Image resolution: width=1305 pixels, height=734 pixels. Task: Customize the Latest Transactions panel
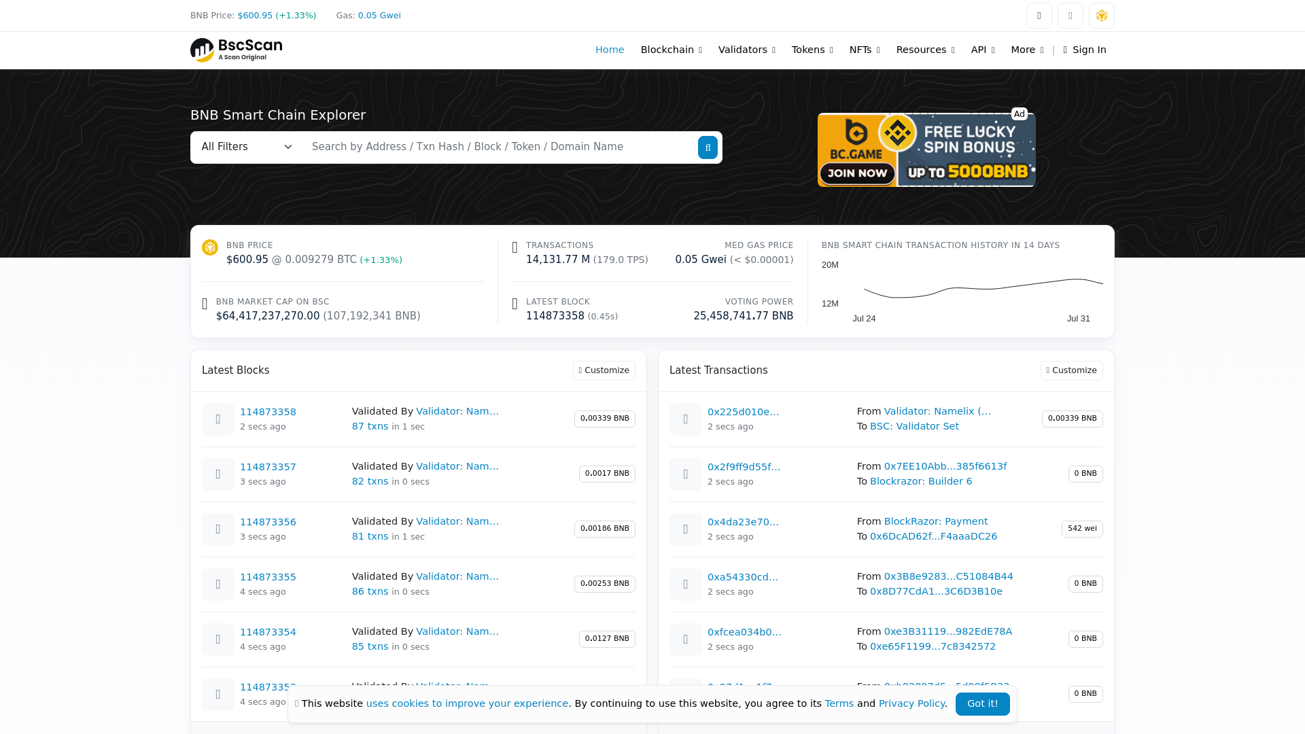tap(1071, 370)
